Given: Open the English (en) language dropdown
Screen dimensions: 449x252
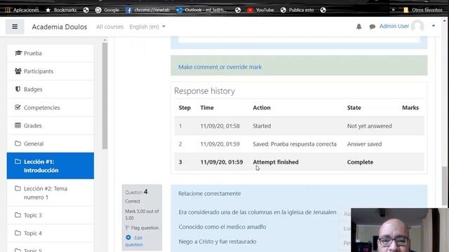Looking at the screenshot, I should click(147, 27).
